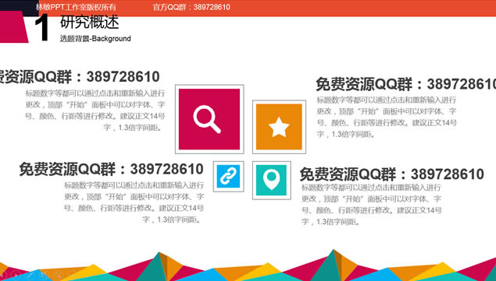The height and width of the screenshot is (281, 496).
Task: Select the subtitle 选题背景-Background
Action: [x=95, y=38]
